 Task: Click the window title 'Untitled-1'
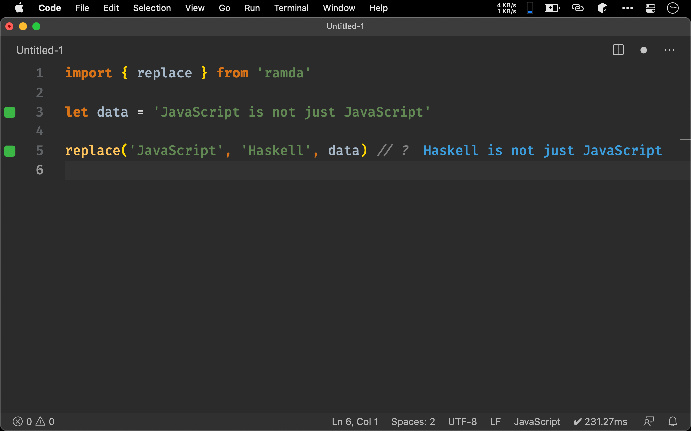click(x=345, y=26)
